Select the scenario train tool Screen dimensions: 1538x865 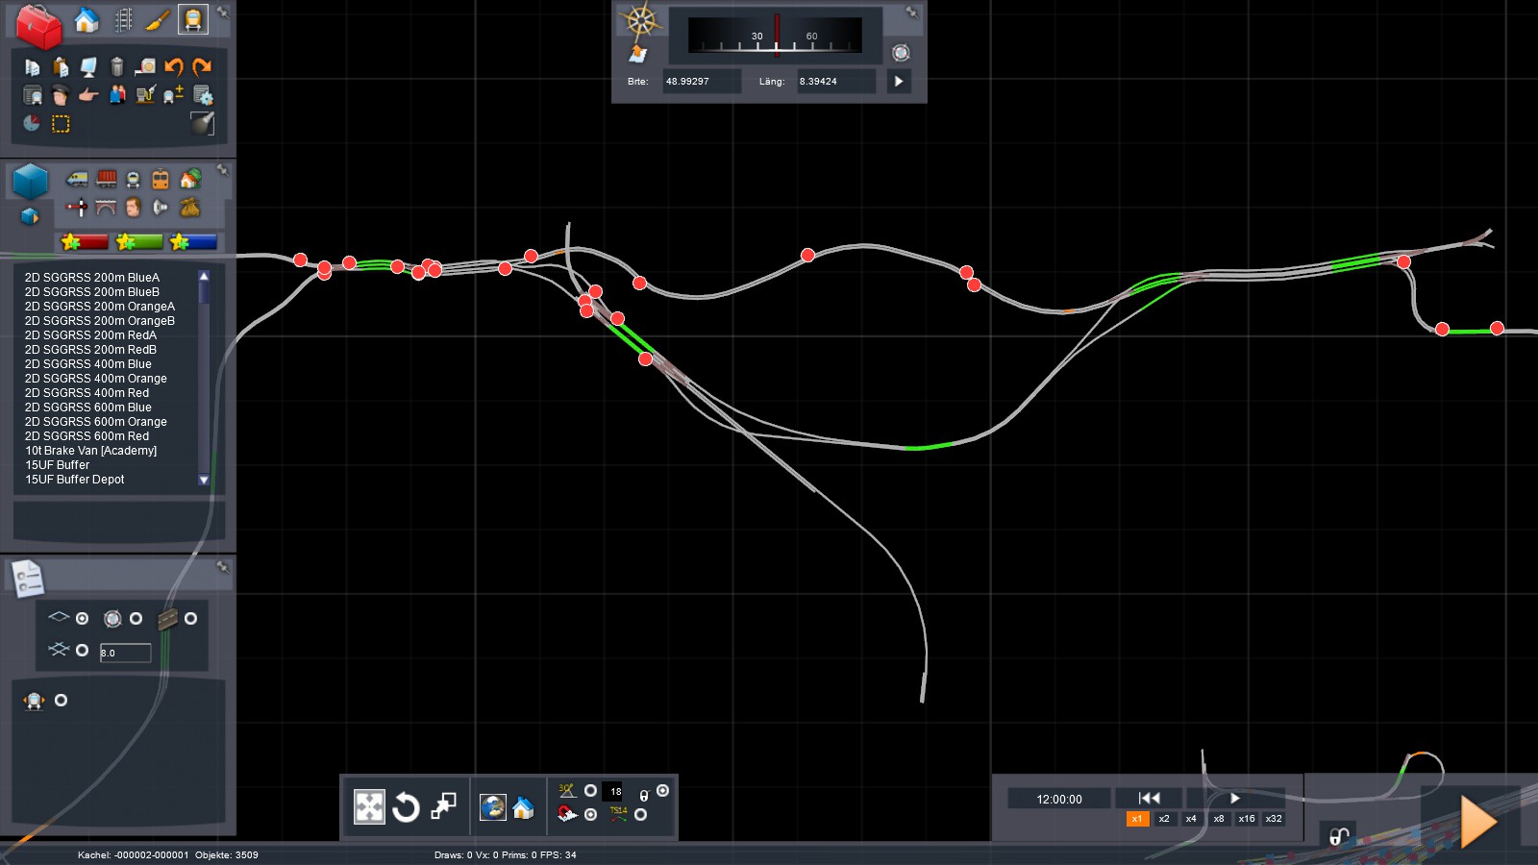point(192,19)
